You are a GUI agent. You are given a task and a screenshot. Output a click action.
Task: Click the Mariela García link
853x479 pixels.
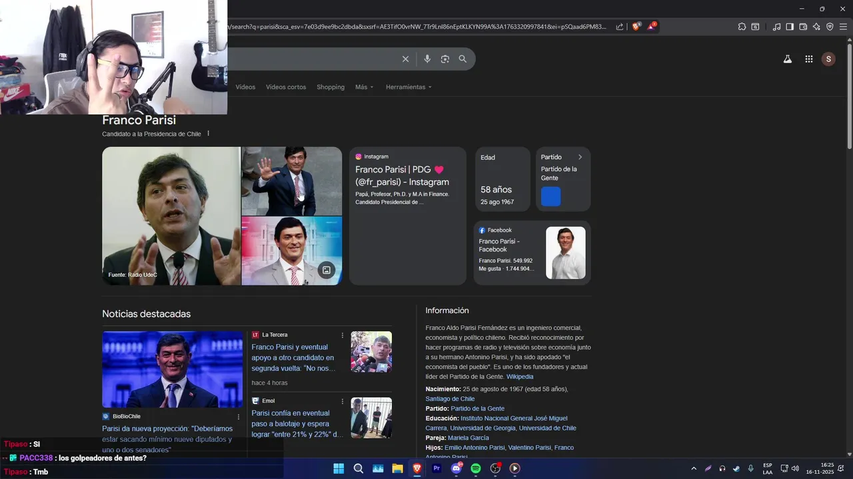[x=468, y=438]
